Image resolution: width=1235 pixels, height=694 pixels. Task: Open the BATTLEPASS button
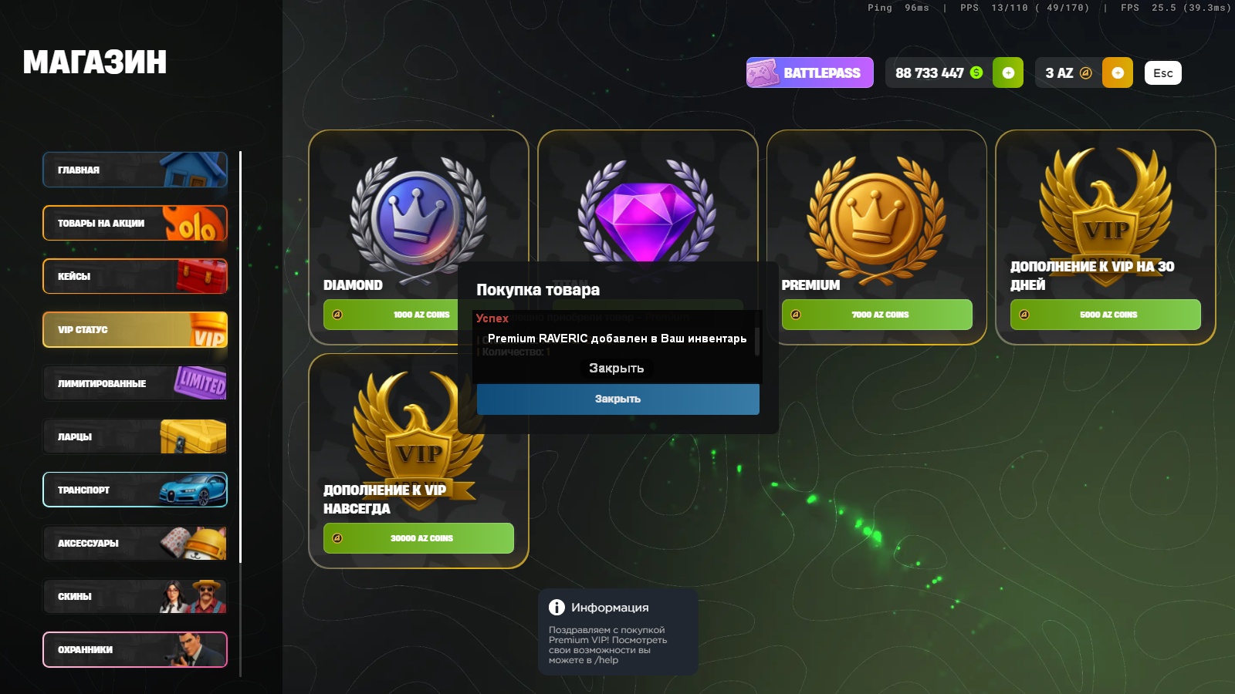click(810, 72)
